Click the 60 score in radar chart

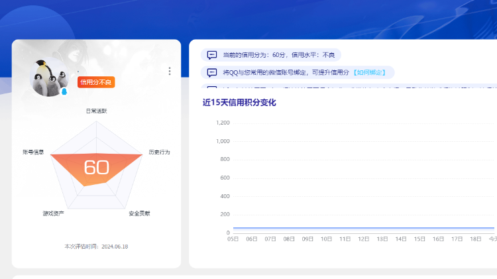point(96,168)
